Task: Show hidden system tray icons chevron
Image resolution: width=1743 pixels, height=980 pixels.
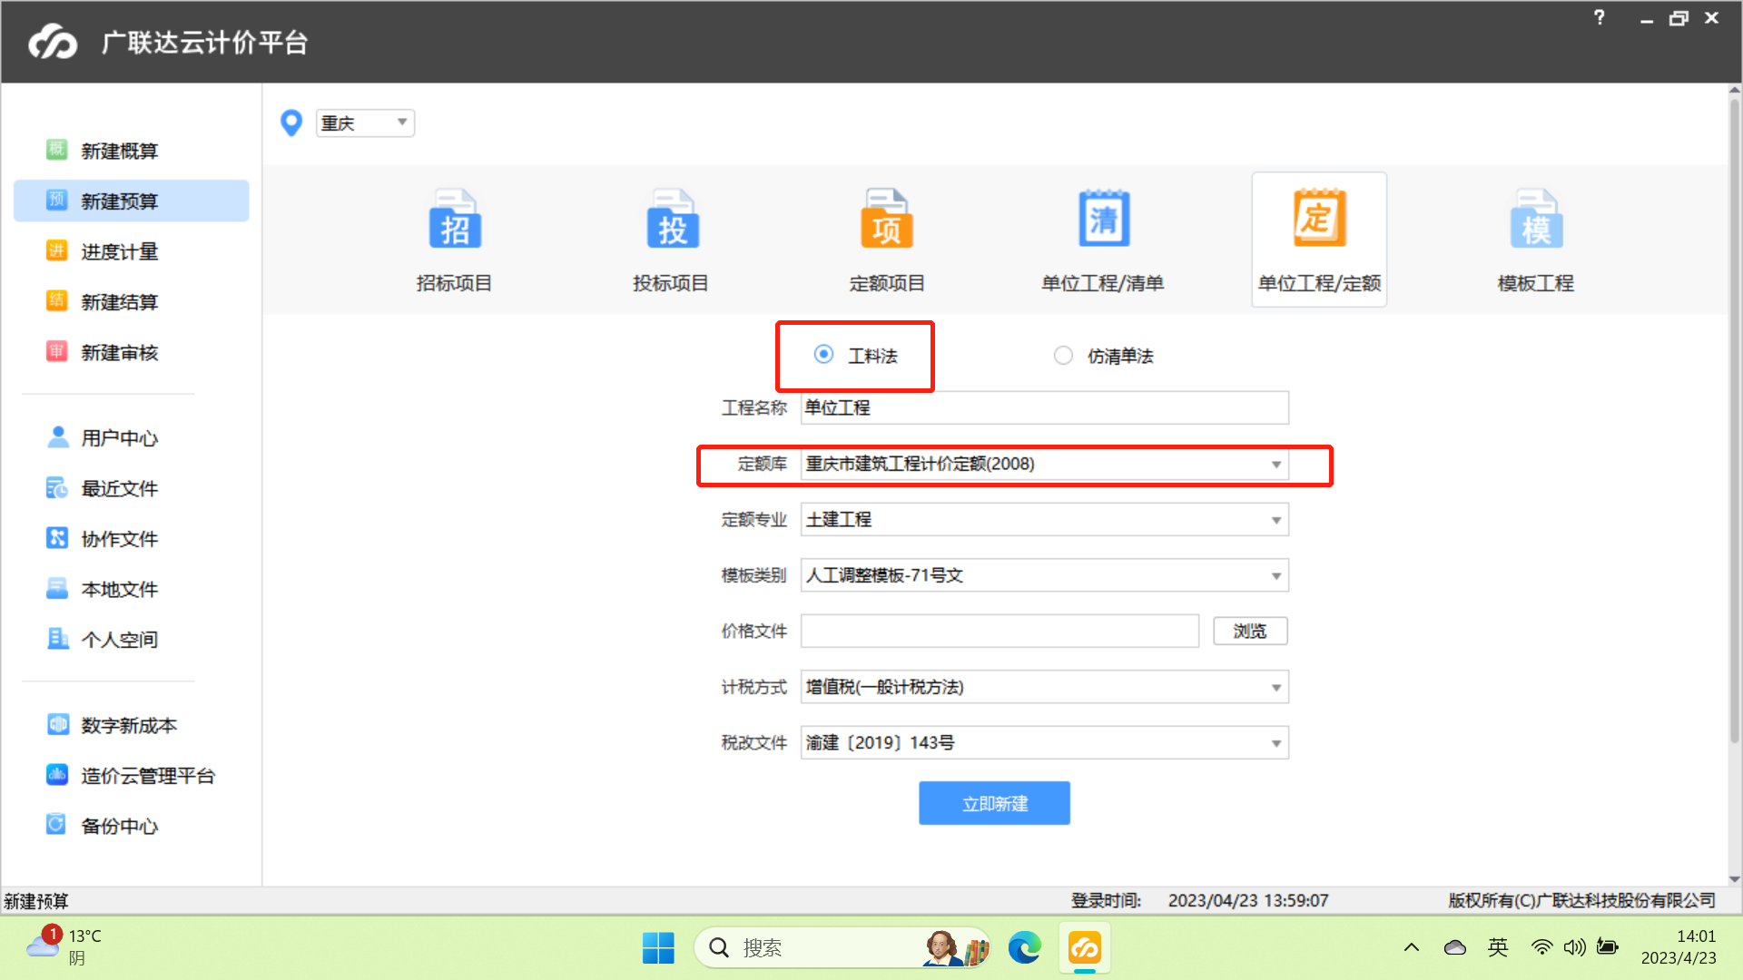Action: point(1411,948)
